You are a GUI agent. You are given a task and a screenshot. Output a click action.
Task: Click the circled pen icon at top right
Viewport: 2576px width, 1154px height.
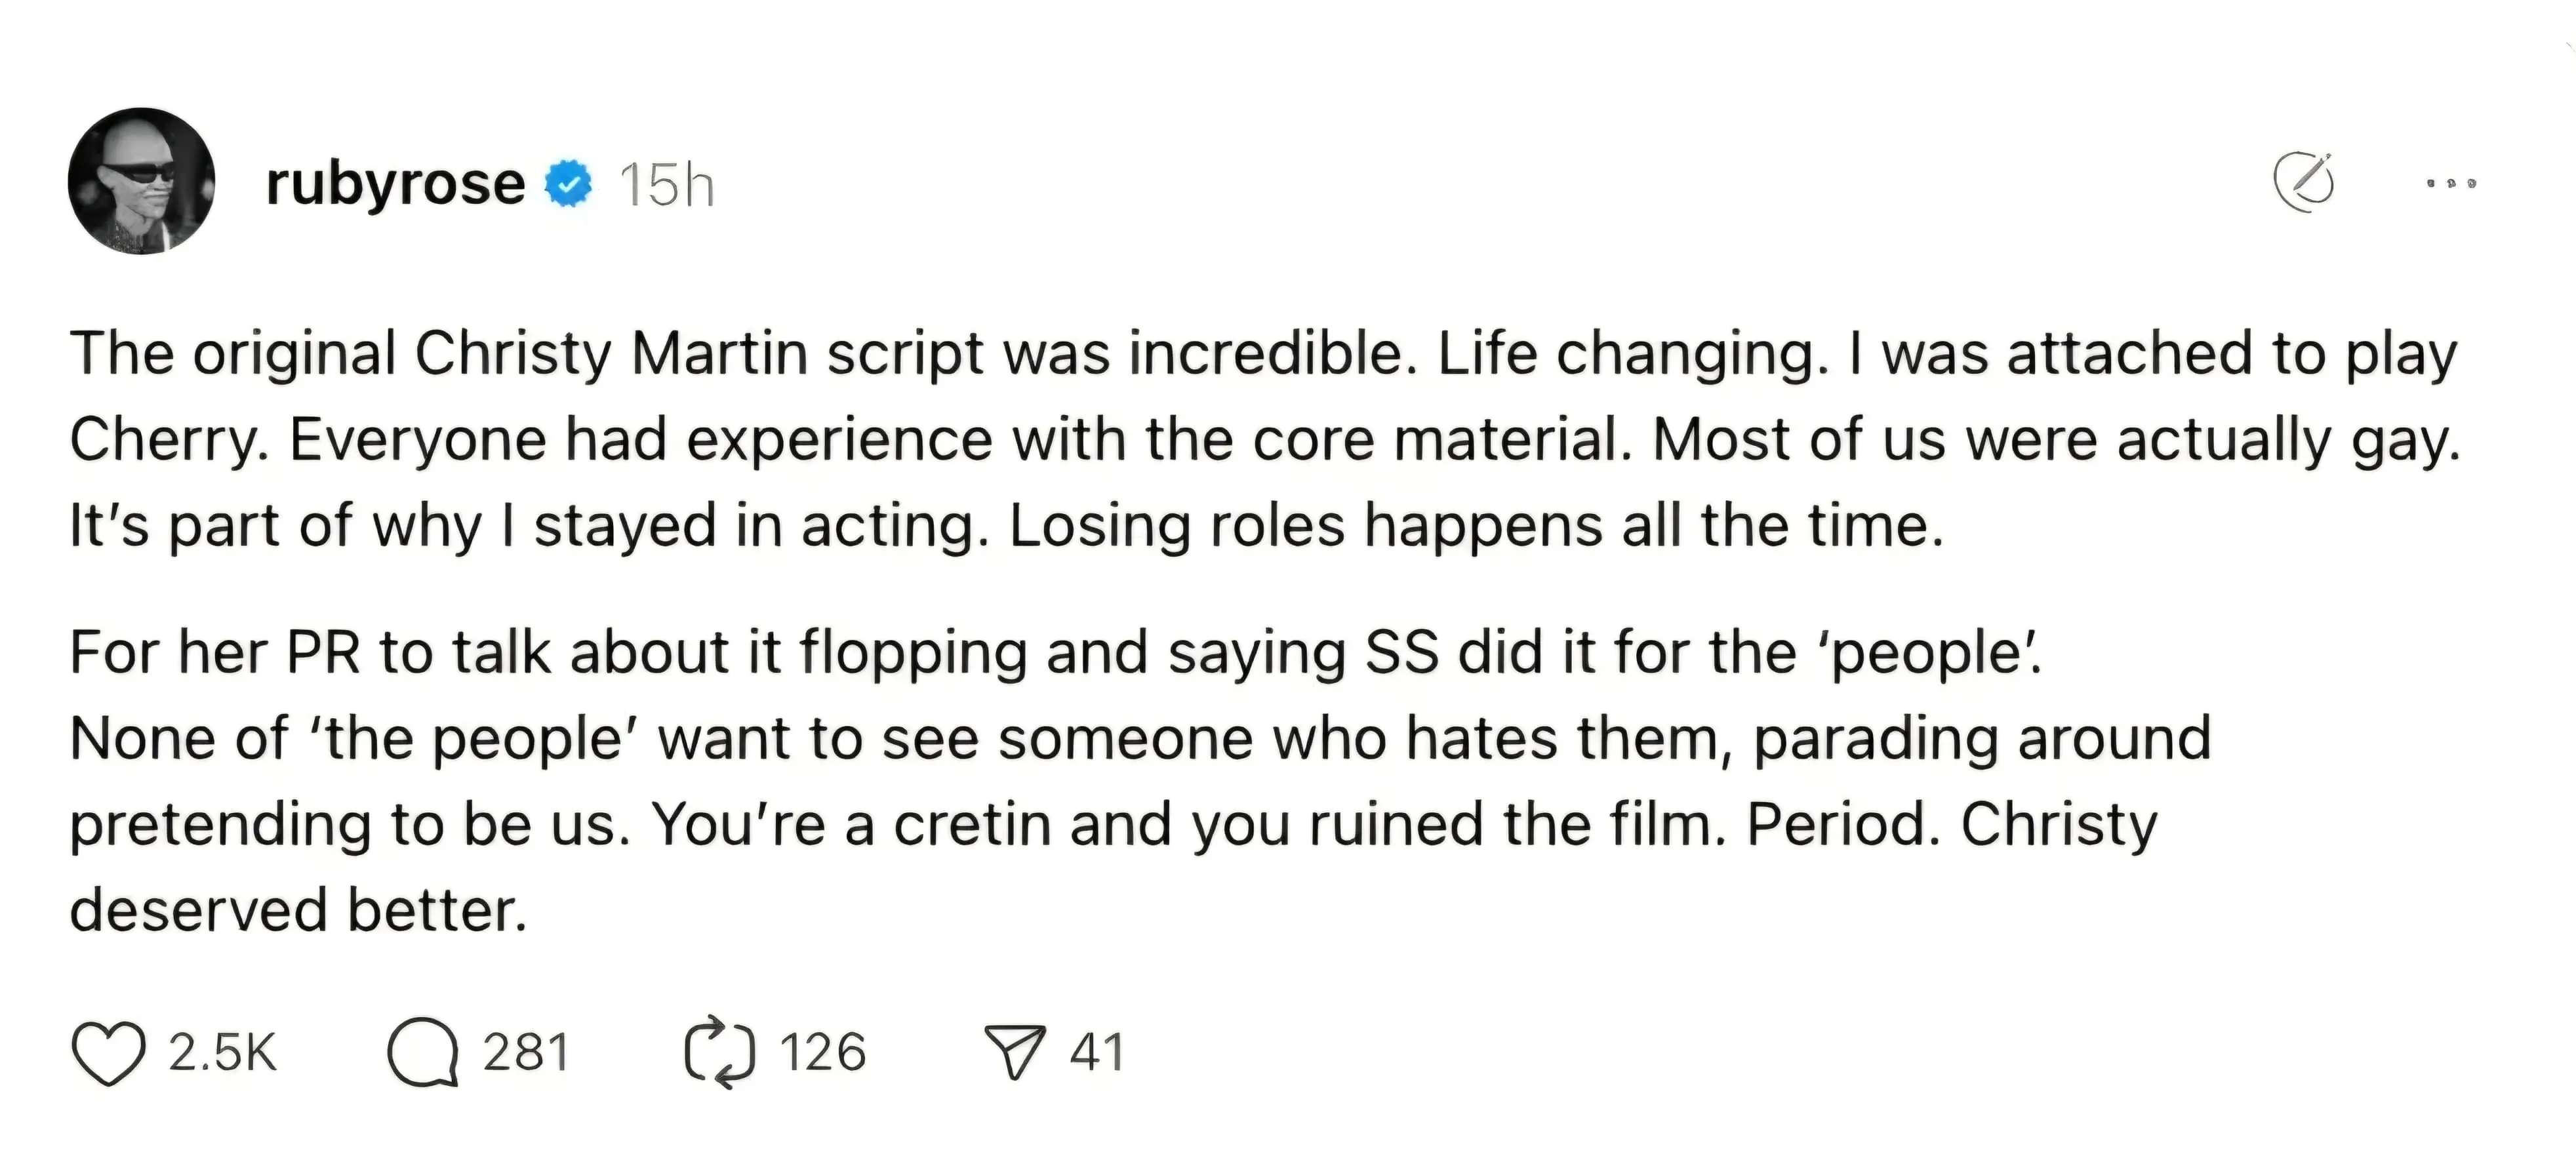(x=2304, y=182)
